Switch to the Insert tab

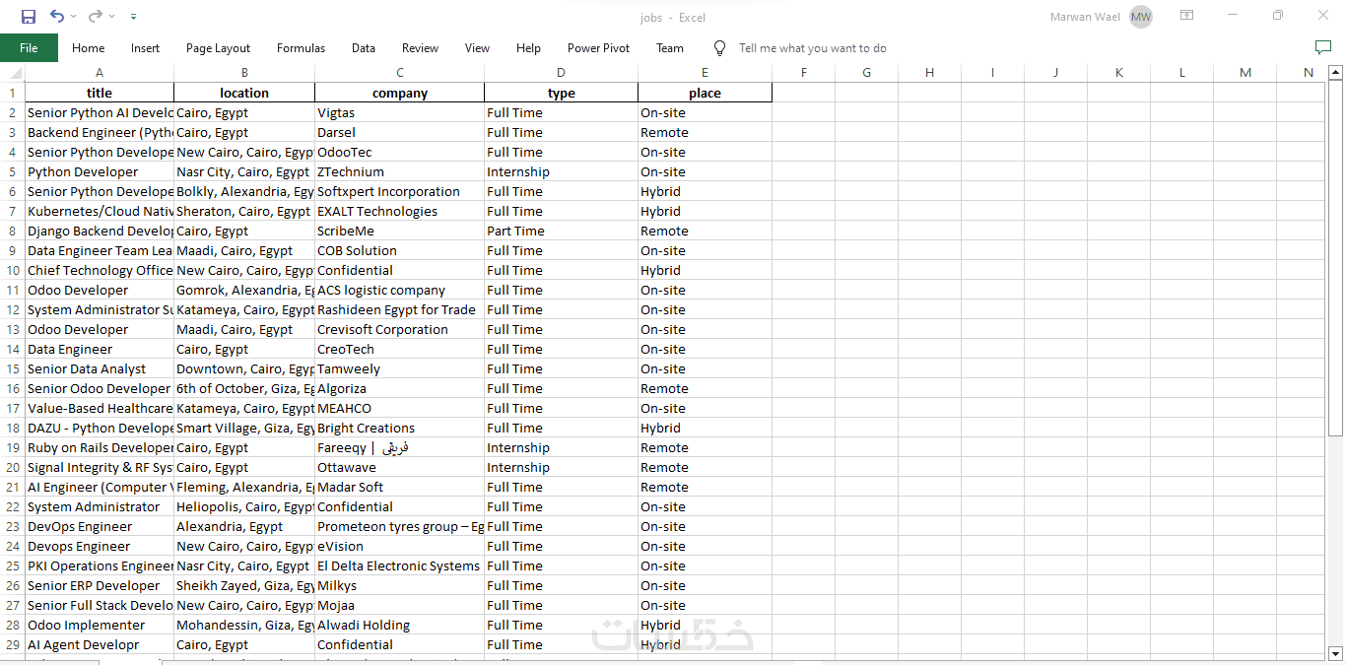(x=145, y=47)
